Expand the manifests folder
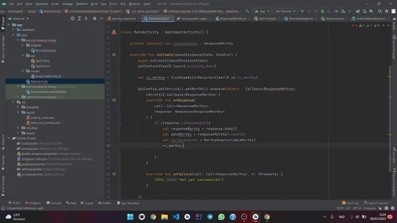Viewport: 397px width, 223px height. (14, 30)
